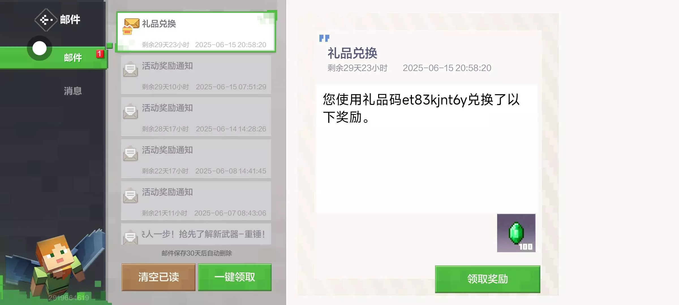Click 一键领取 button
The width and height of the screenshot is (679, 305).
[x=235, y=277]
